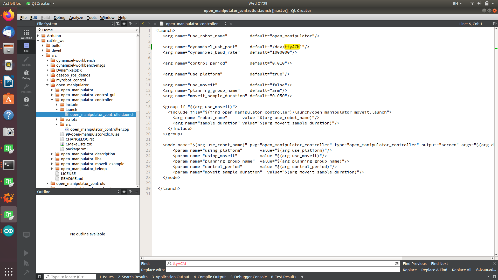
Task: Expand the dynamixel-workbench folder
Action: pos(47,60)
